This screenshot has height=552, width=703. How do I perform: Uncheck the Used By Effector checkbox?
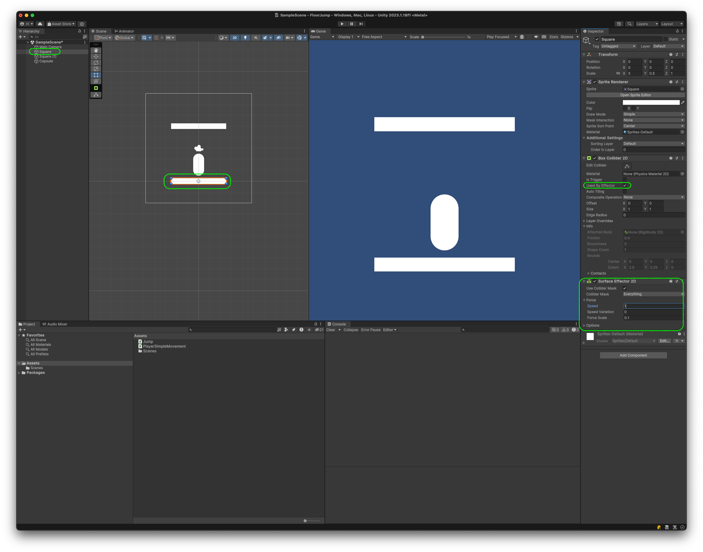coord(624,185)
